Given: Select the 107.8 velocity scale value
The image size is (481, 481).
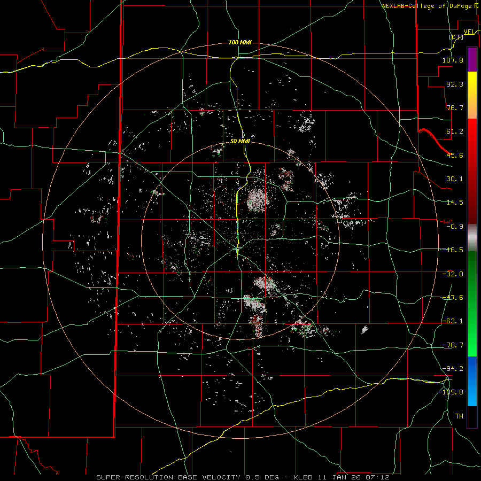Looking at the screenshot, I should (x=453, y=60).
